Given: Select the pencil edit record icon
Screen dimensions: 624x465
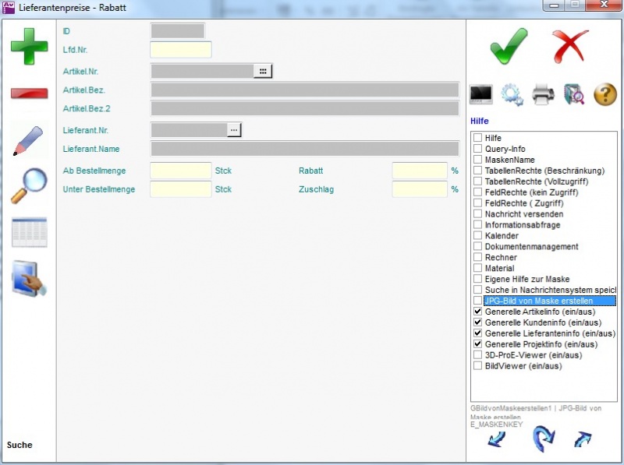Looking at the screenshot, I should click(x=29, y=140).
